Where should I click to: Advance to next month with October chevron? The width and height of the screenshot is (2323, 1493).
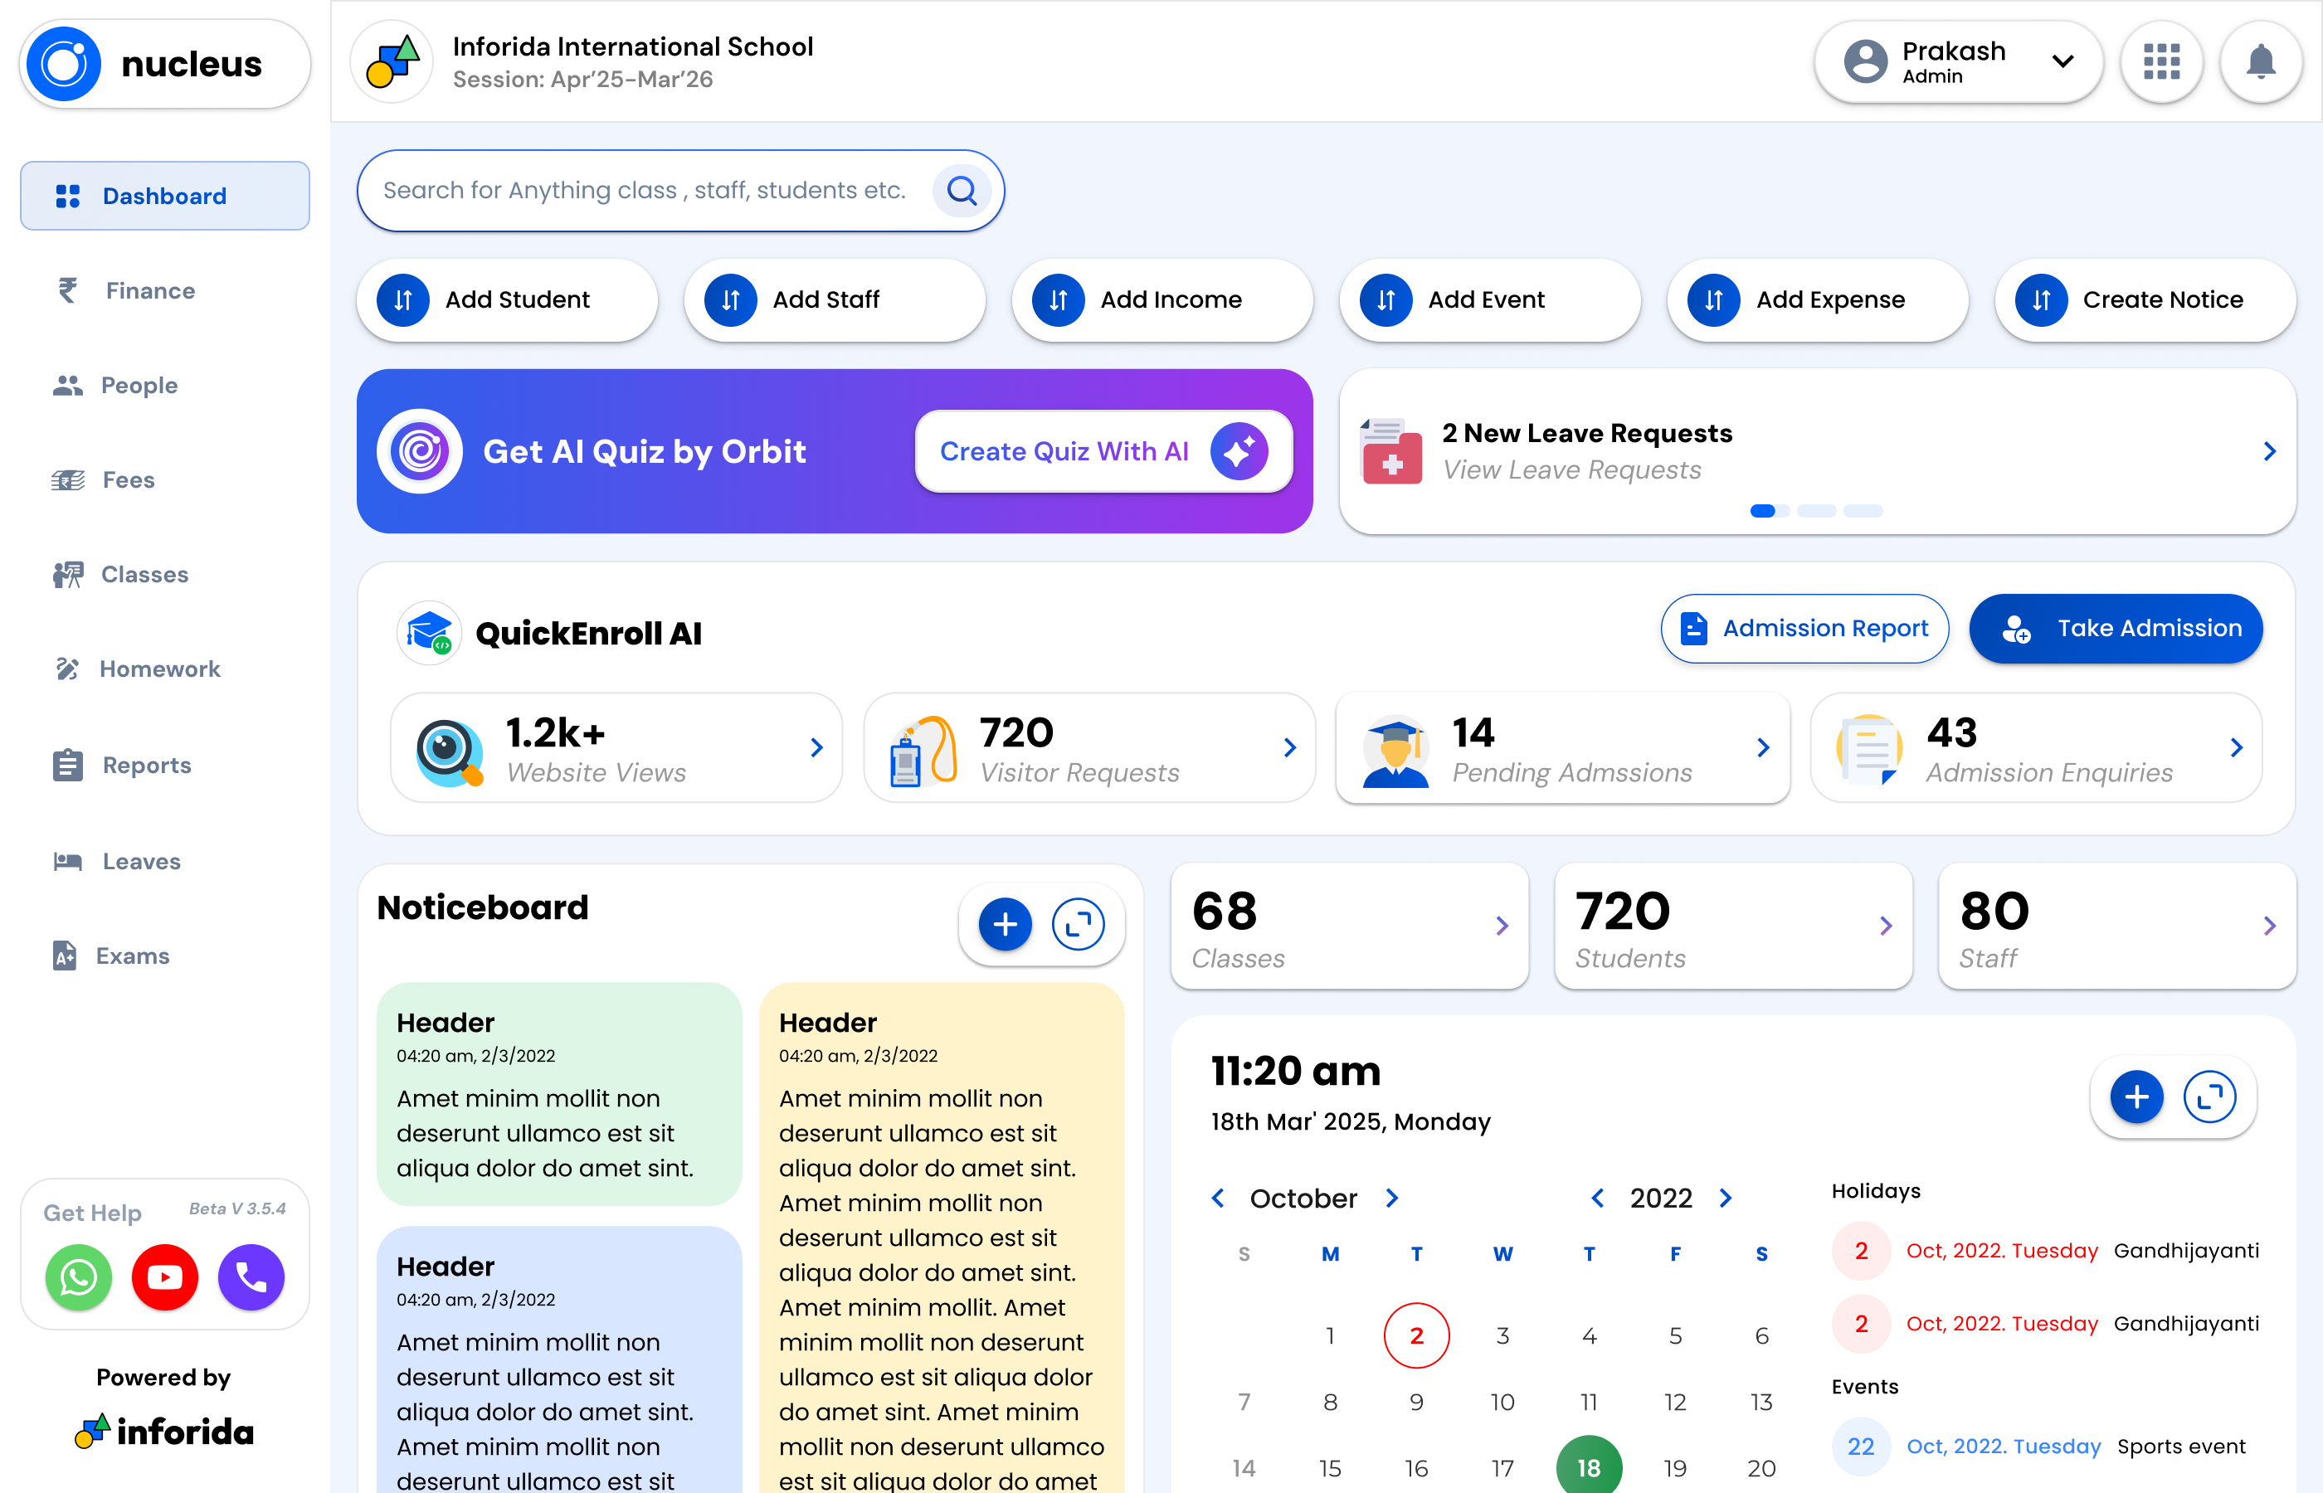1393,1199
